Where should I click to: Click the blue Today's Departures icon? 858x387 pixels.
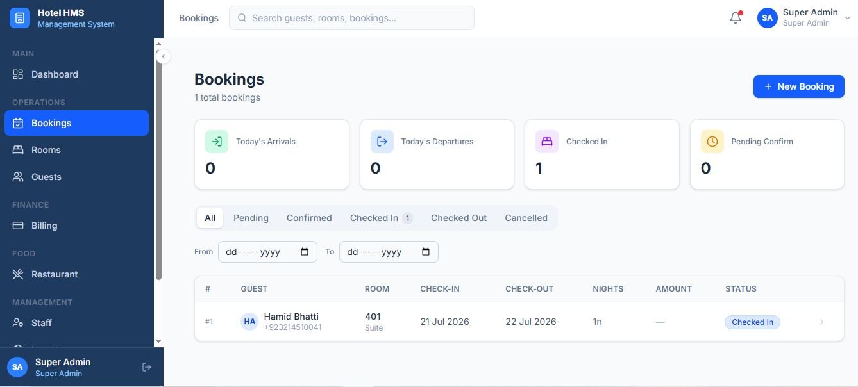pyautogui.click(x=382, y=142)
